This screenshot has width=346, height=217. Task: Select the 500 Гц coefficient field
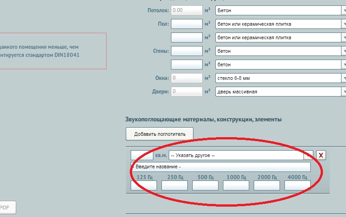click(x=205, y=185)
